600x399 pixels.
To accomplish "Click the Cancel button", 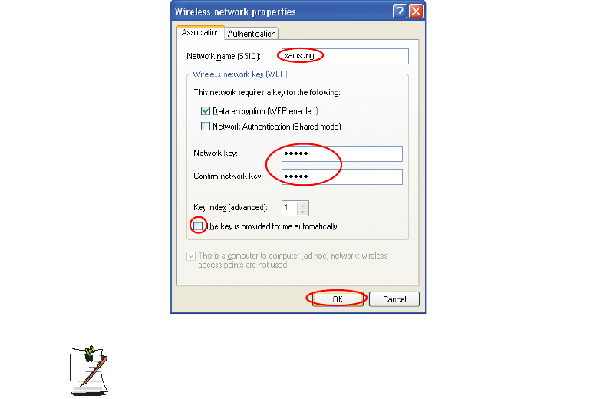I will [394, 299].
